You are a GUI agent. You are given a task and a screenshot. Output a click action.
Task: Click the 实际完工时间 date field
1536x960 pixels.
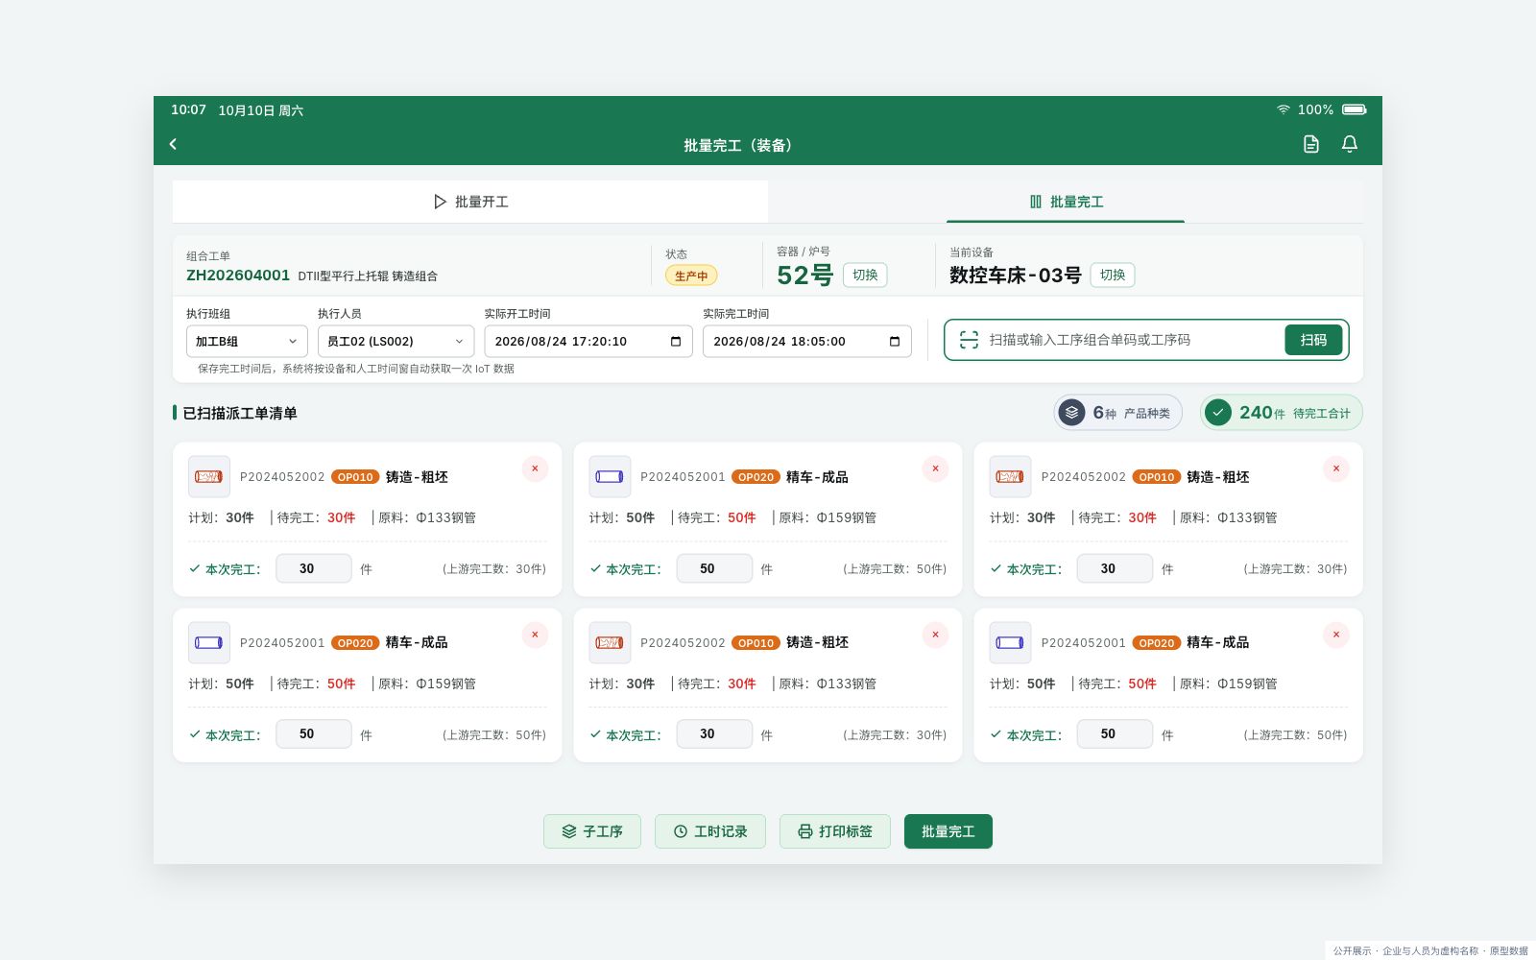[807, 341]
